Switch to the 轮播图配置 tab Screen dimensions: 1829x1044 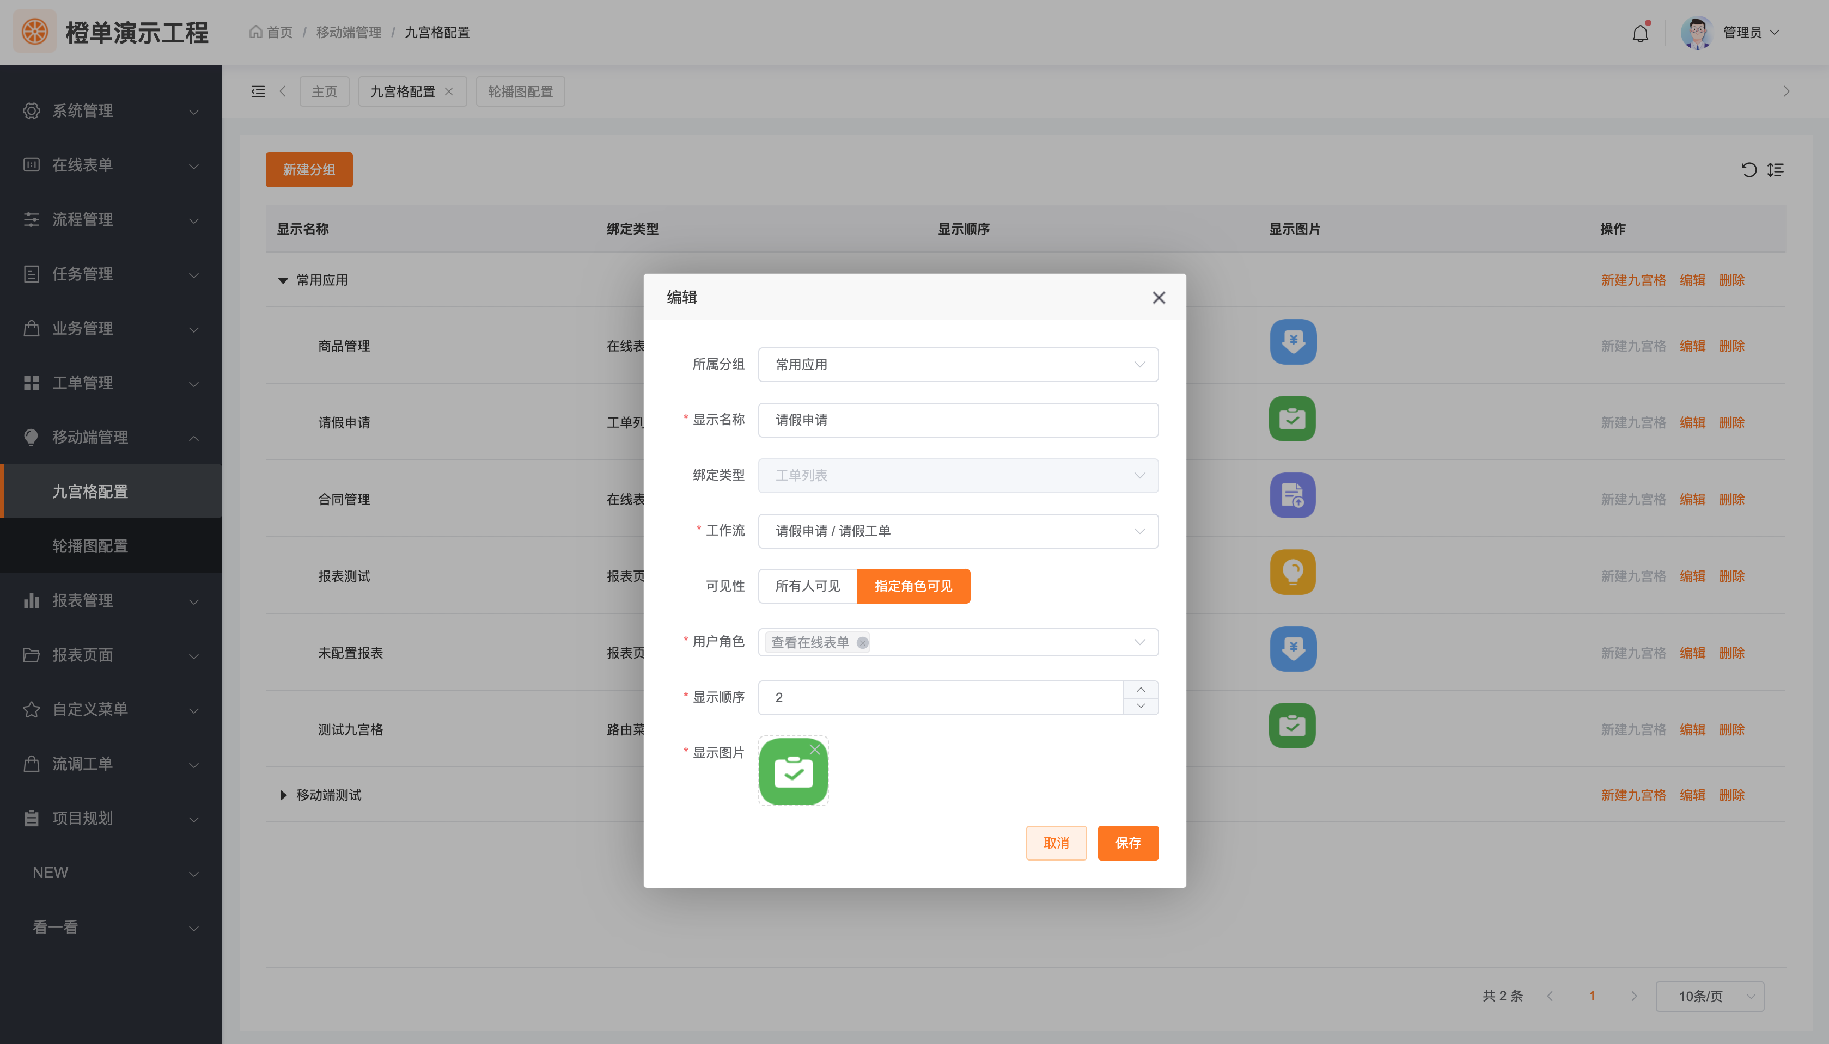click(x=520, y=91)
